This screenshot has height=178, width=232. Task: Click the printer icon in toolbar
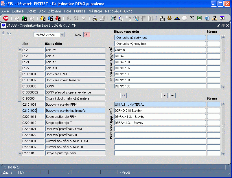click(95, 18)
